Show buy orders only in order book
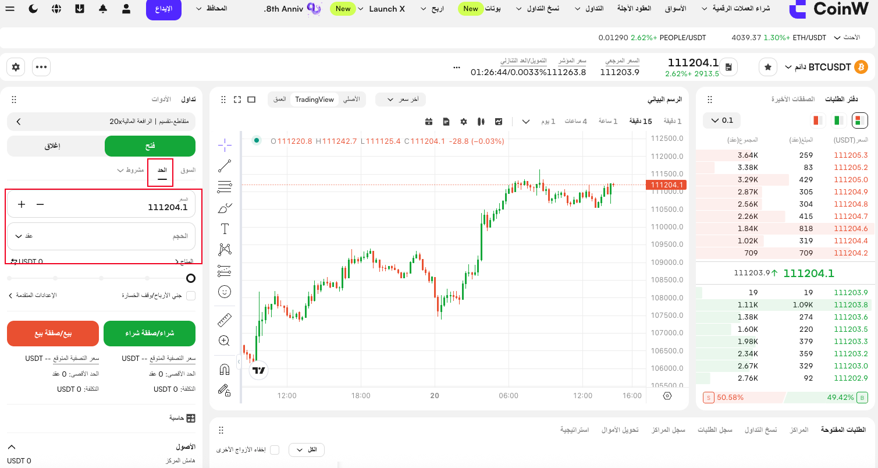878x468 pixels. 838,120
